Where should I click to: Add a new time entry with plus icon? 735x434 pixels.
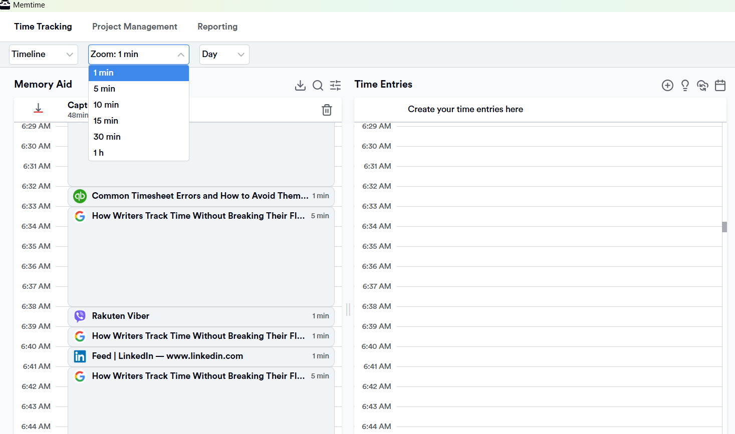tap(667, 86)
